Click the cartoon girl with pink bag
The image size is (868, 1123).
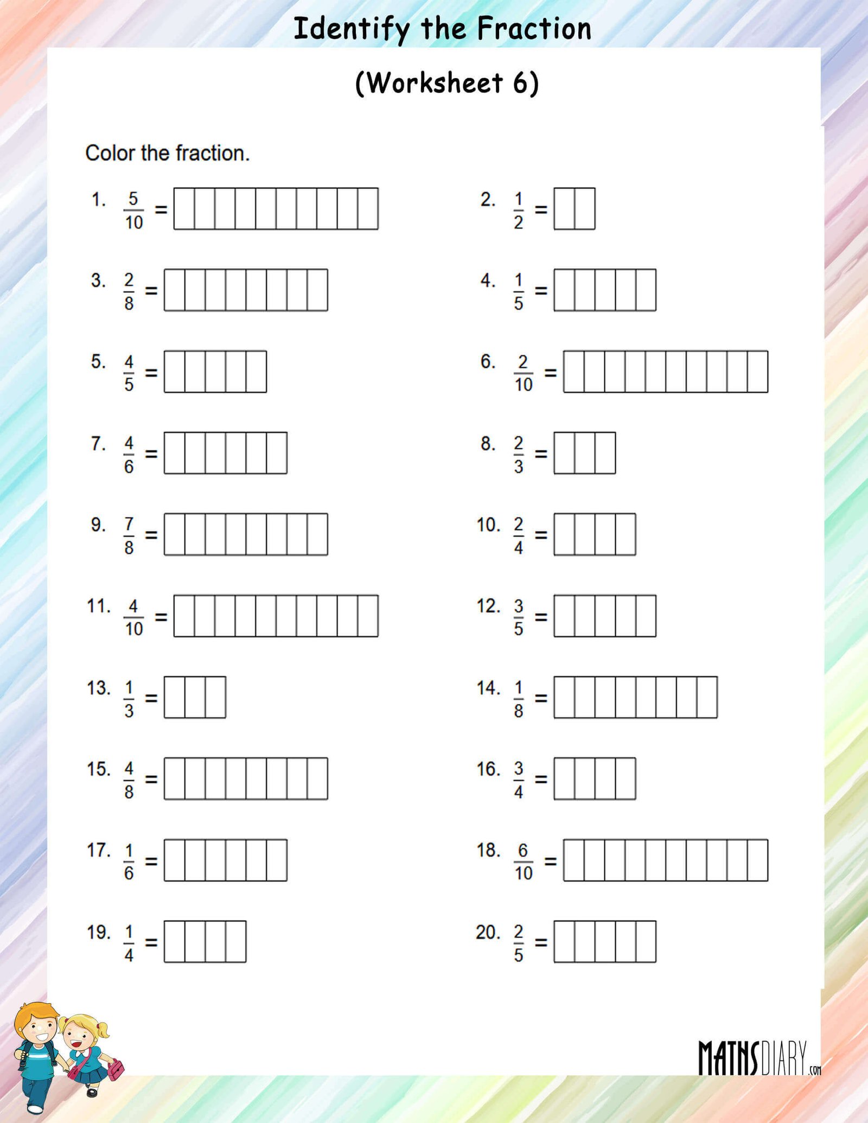click(90, 1056)
